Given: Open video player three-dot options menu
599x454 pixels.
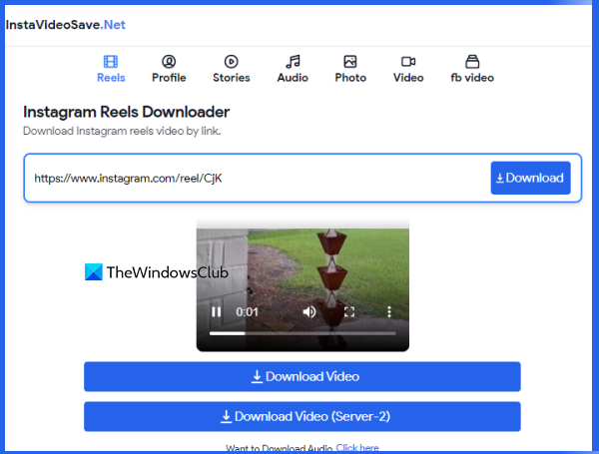Looking at the screenshot, I should click(x=388, y=312).
